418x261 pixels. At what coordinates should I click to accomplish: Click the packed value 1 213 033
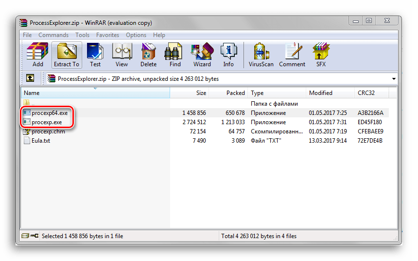[233, 122]
